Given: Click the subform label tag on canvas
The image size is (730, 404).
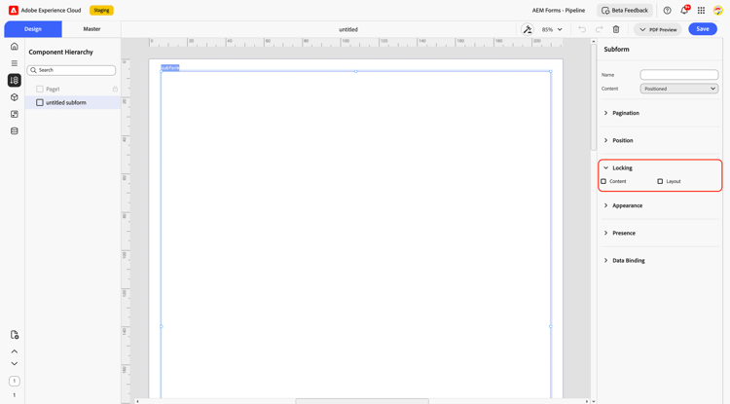Looking at the screenshot, I should (170, 68).
